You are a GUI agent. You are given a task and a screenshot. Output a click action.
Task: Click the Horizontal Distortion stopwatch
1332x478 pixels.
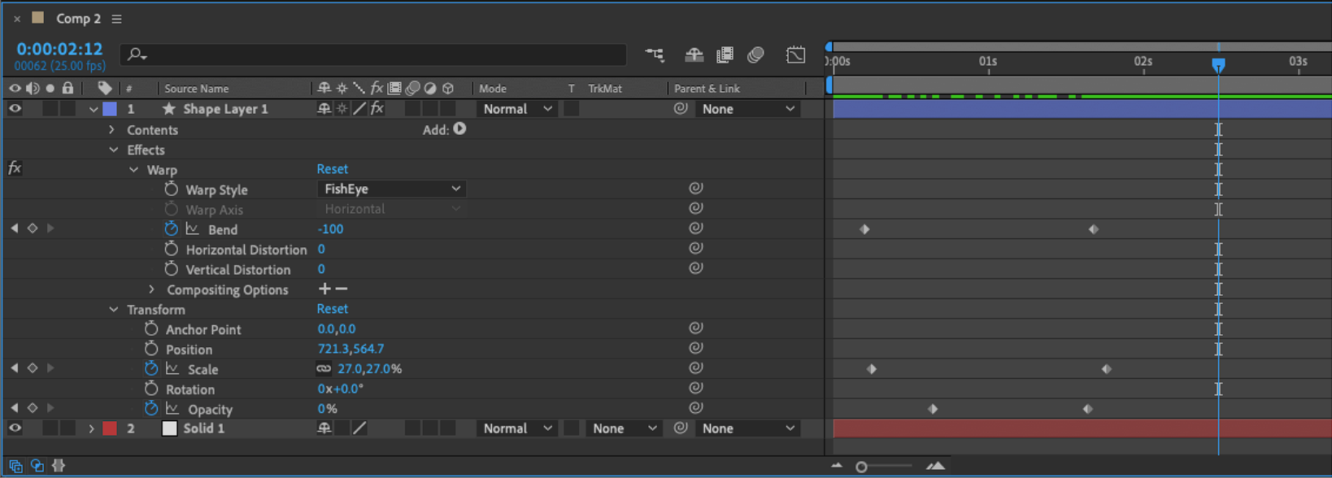click(x=171, y=249)
